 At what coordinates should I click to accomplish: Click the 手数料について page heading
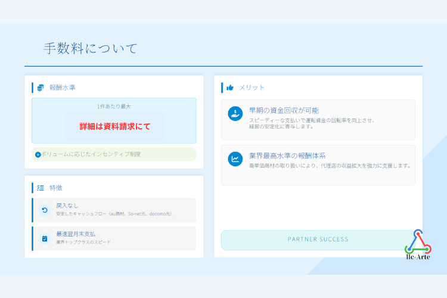91,48
